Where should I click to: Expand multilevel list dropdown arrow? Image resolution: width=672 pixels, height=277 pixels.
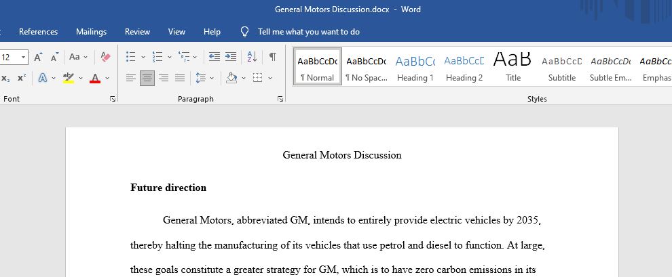pos(195,57)
